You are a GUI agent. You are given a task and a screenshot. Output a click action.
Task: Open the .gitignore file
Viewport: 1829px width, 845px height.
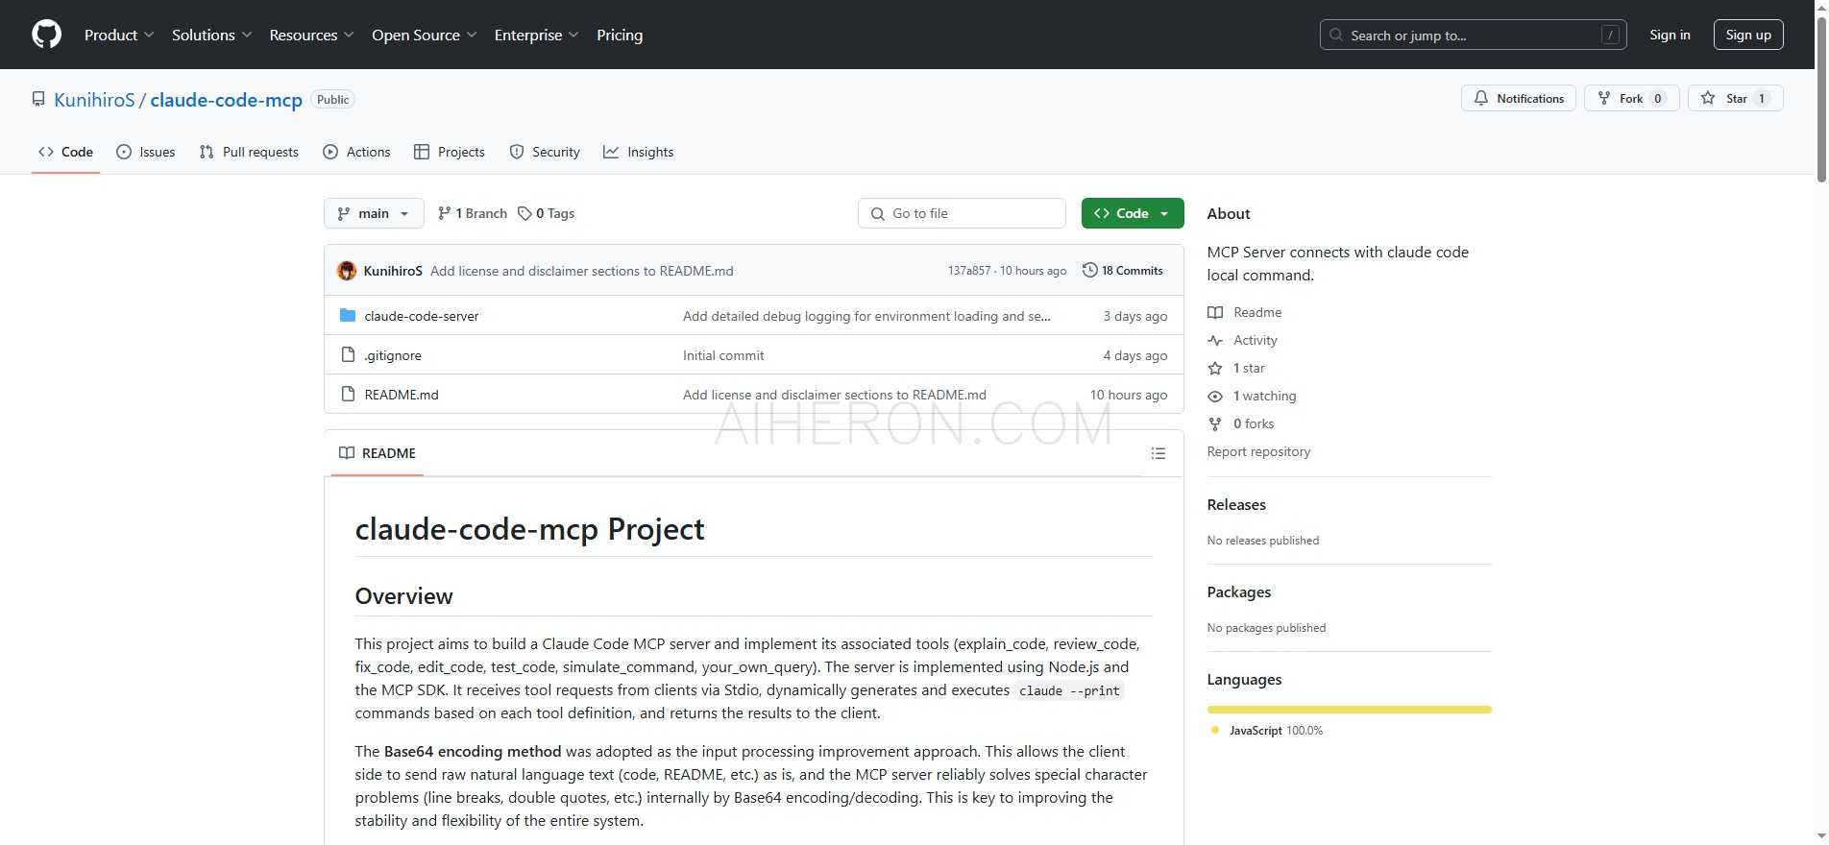[393, 355]
